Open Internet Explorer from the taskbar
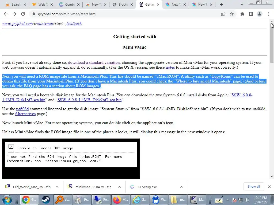Screen dimensions: 274x205 [139, 200]
